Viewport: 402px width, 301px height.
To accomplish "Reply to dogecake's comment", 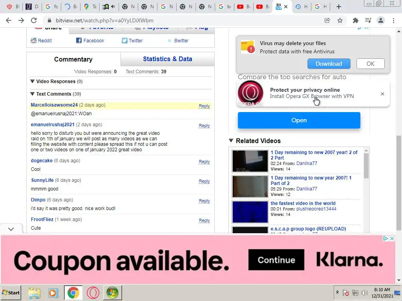I will tap(204, 162).
